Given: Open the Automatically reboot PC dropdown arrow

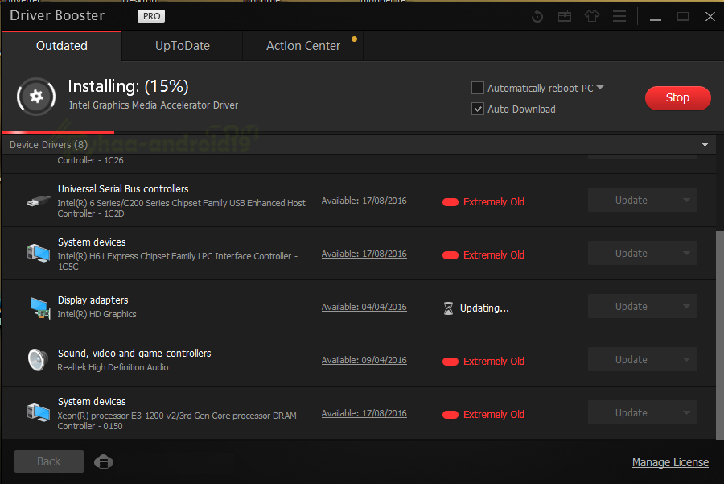Looking at the screenshot, I should pos(600,88).
